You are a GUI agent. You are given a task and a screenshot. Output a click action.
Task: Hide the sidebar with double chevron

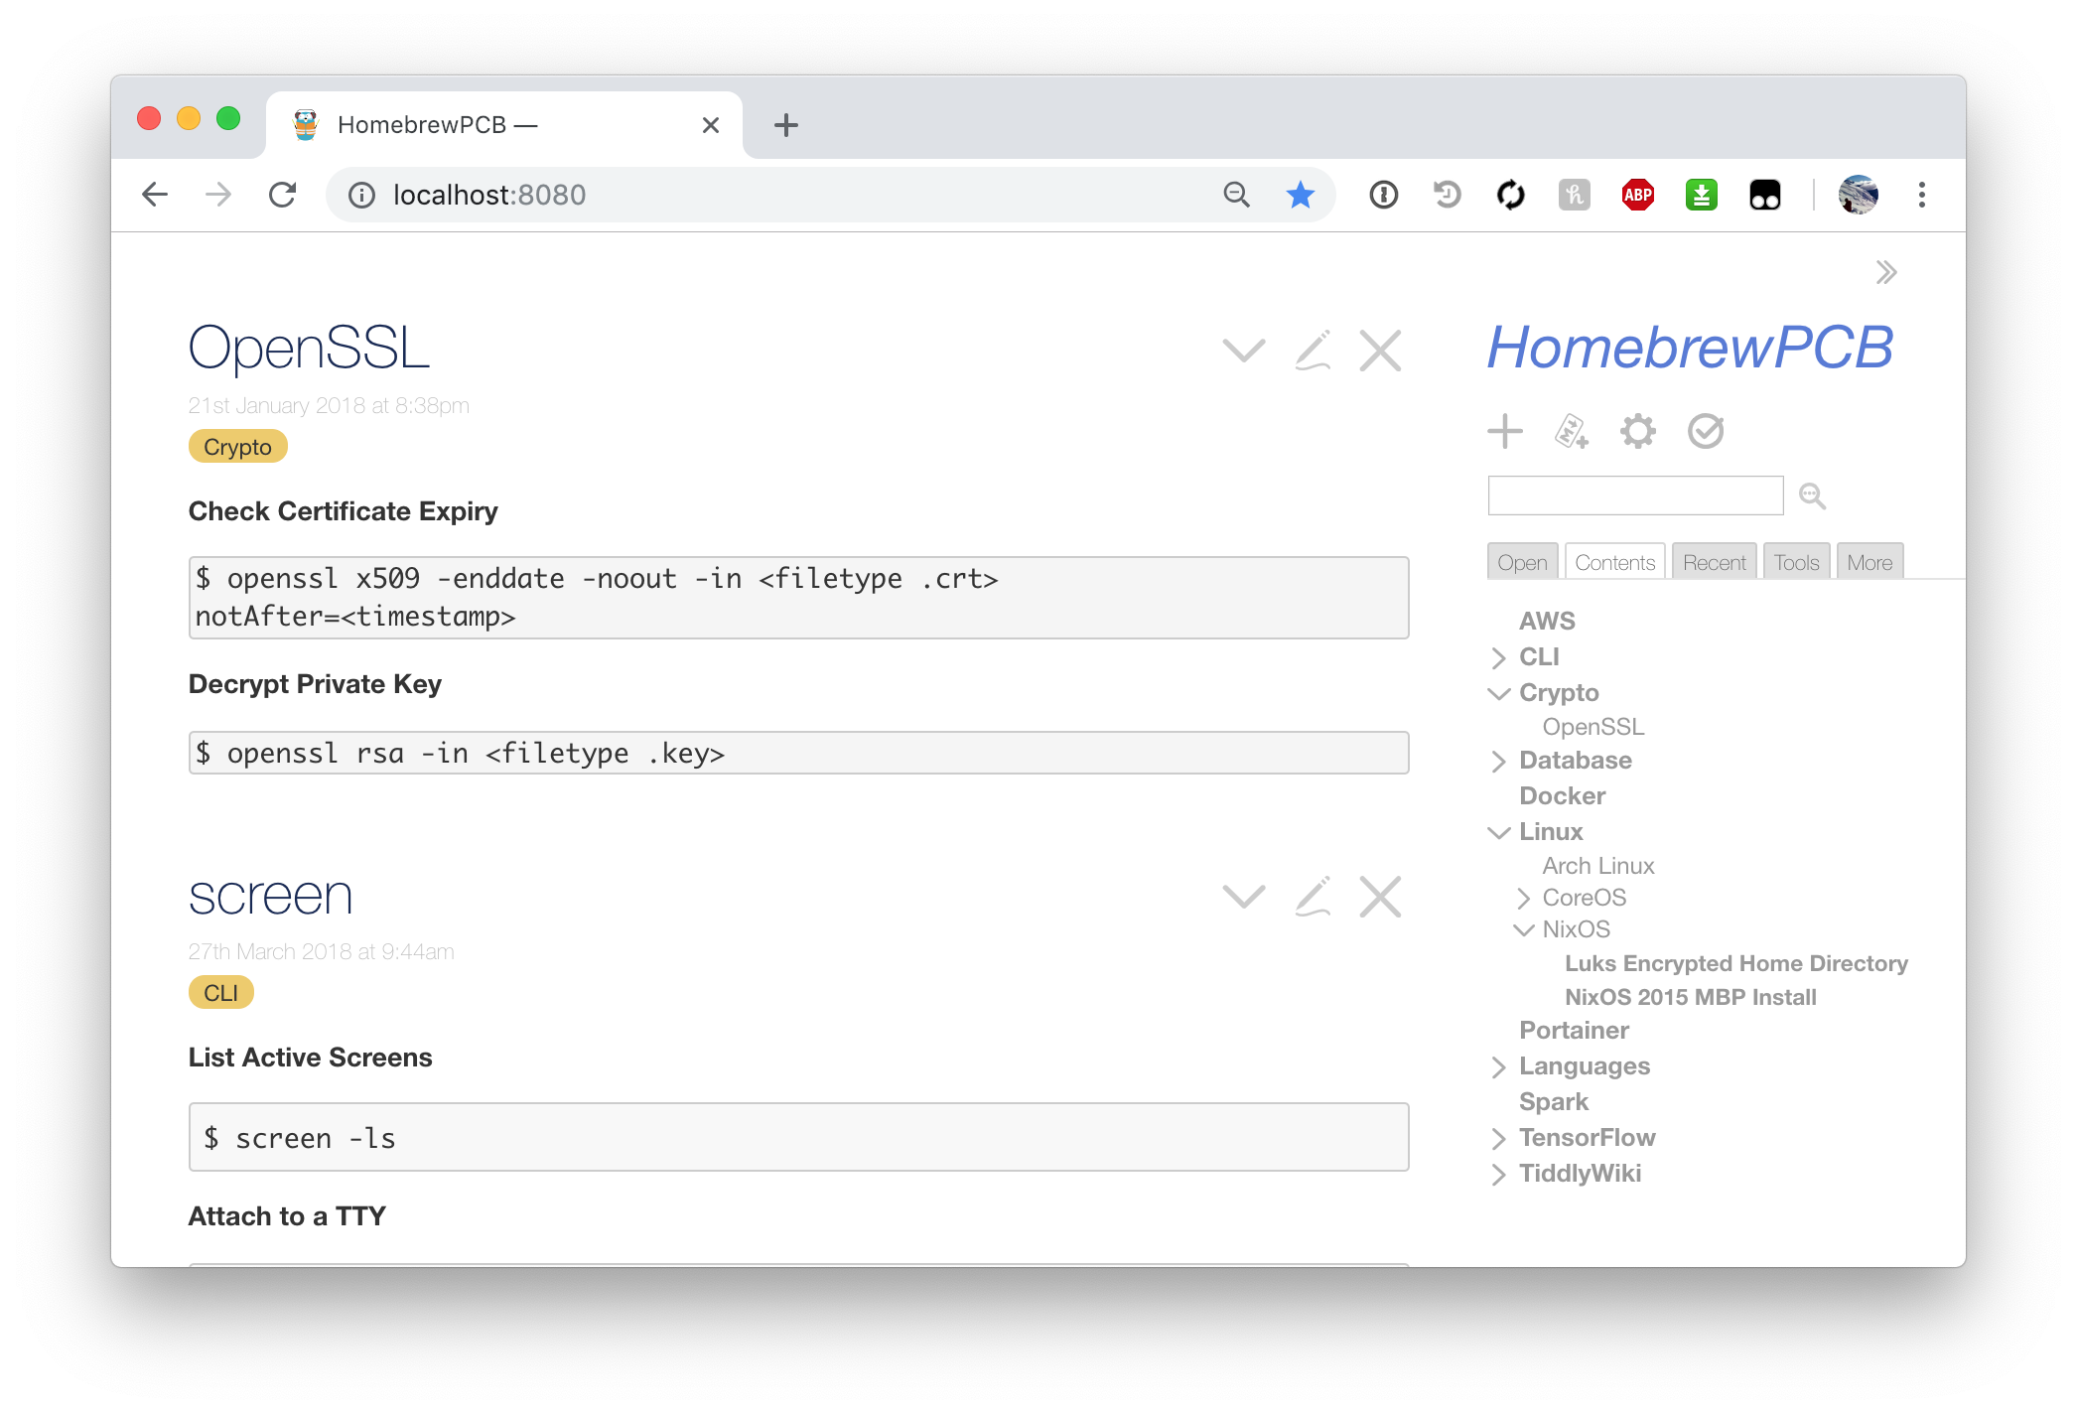pyautogui.click(x=1886, y=272)
